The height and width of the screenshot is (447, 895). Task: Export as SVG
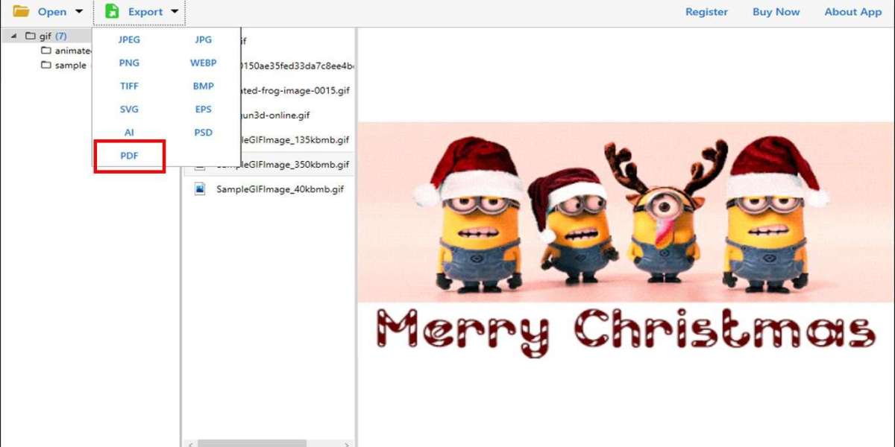[x=129, y=109]
